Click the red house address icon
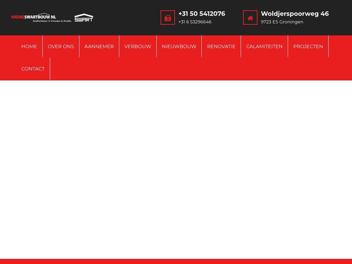 [250, 18]
